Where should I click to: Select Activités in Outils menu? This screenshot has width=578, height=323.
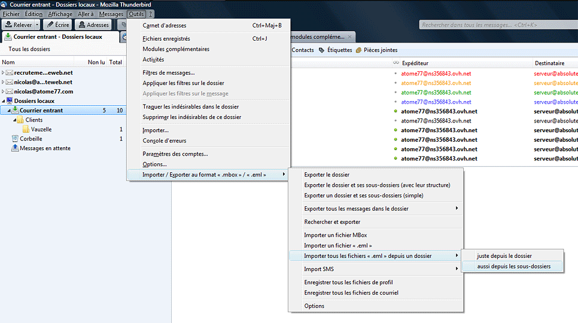[x=209, y=59]
